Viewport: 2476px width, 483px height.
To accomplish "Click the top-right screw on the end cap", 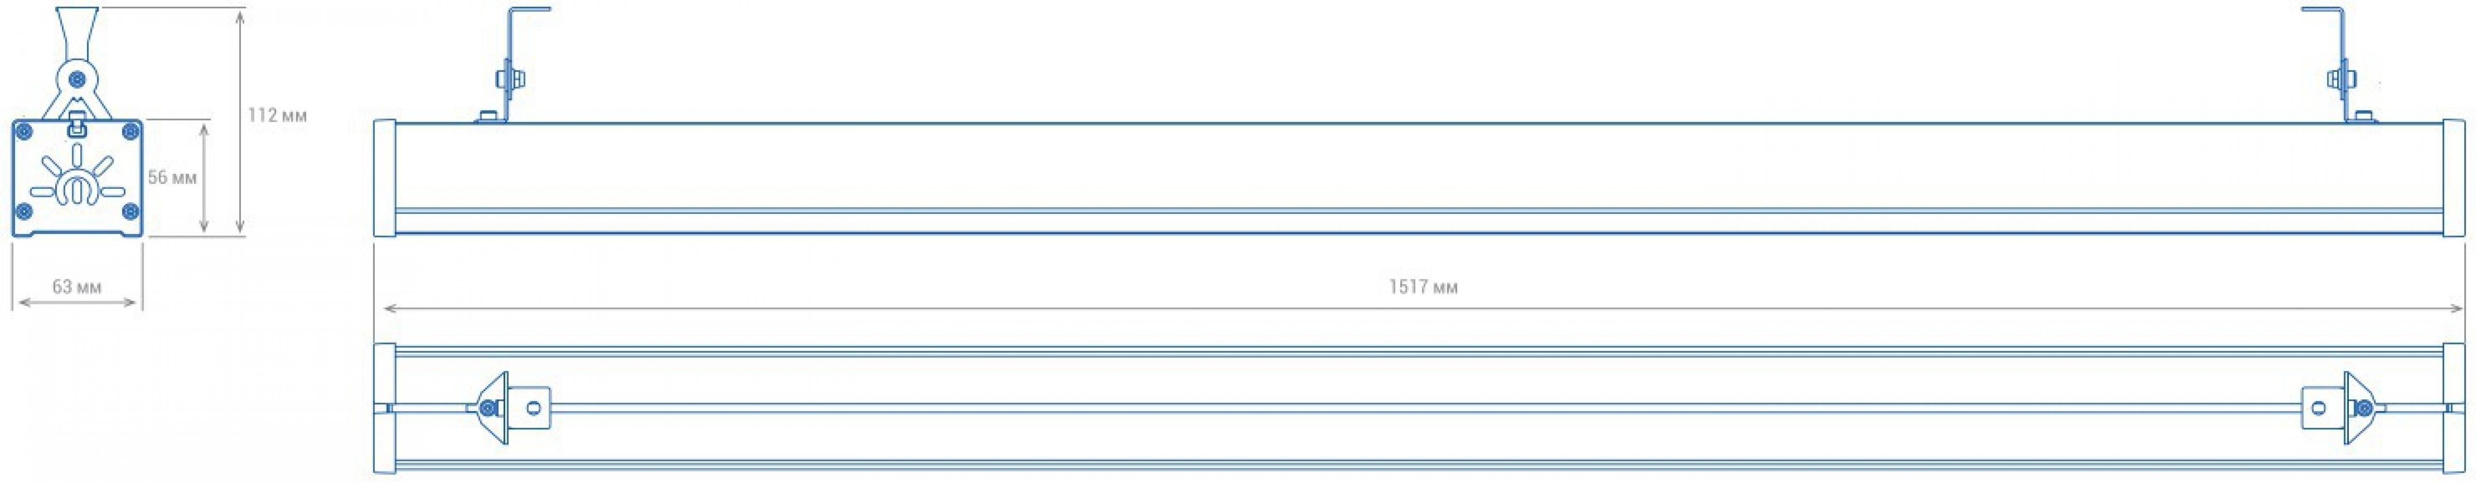I will pyautogui.click(x=131, y=130).
